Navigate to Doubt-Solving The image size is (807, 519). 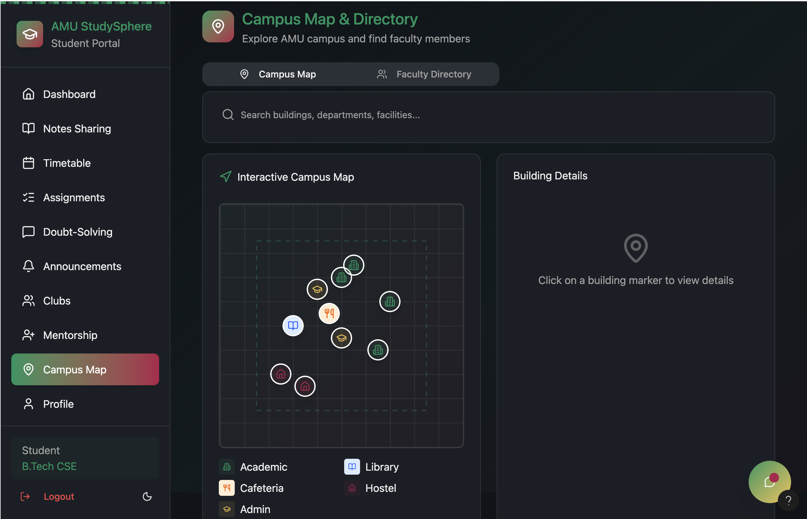tap(78, 232)
